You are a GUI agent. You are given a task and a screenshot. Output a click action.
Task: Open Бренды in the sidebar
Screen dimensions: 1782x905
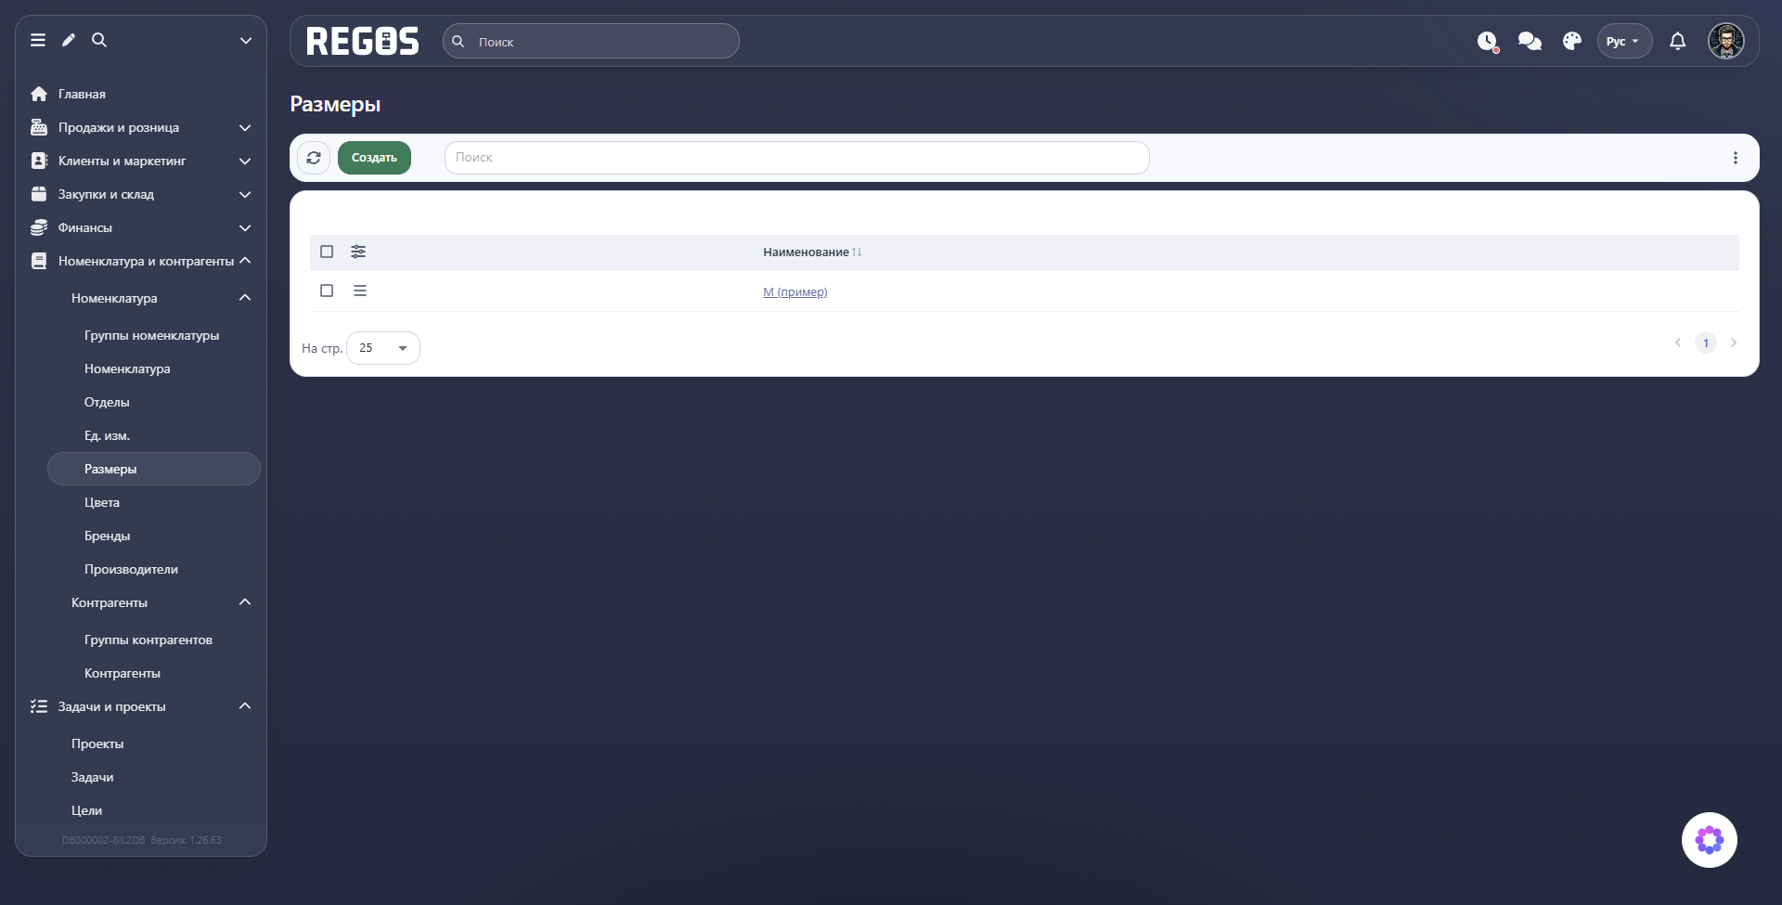(107, 536)
